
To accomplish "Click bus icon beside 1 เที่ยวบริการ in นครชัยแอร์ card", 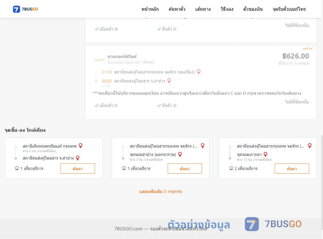I will (17, 168).
